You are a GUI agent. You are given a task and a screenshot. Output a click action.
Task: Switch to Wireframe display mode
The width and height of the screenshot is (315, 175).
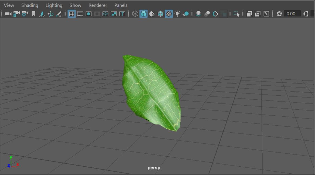pyautogui.click(x=135, y=14)
